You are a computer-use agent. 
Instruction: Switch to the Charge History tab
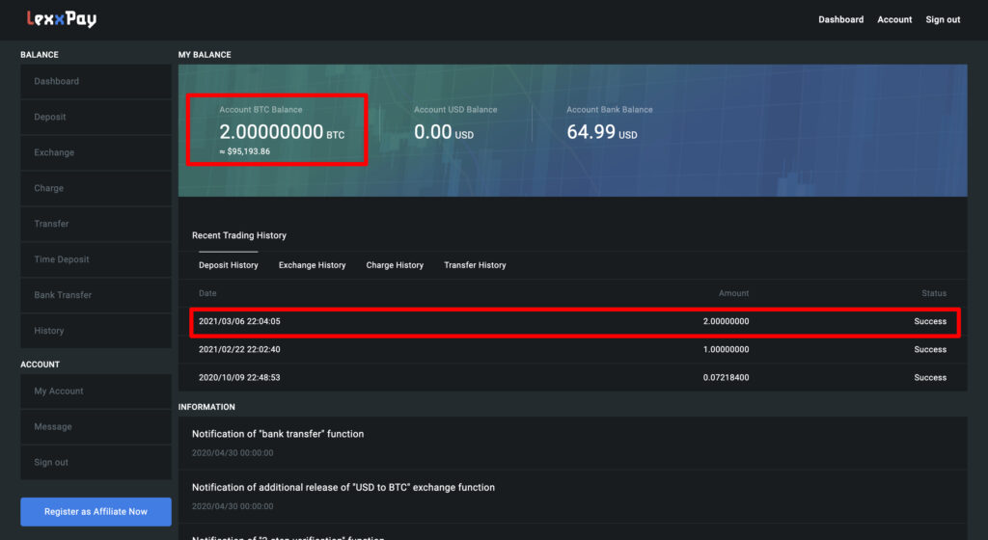coord(395,265)
